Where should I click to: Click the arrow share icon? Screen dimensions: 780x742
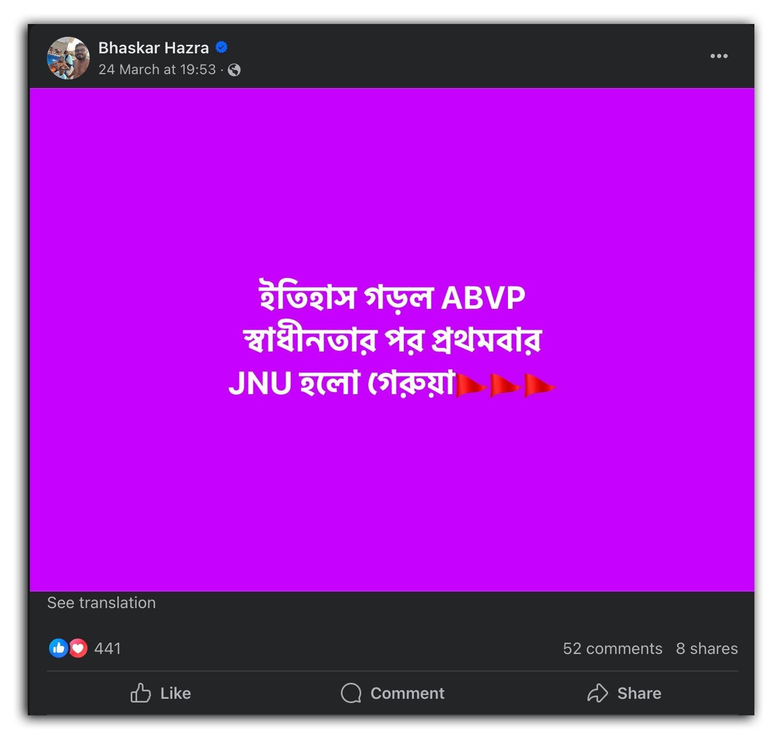598,693
